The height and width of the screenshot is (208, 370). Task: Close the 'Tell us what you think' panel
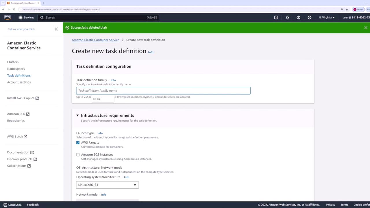(x=56, y=29)
